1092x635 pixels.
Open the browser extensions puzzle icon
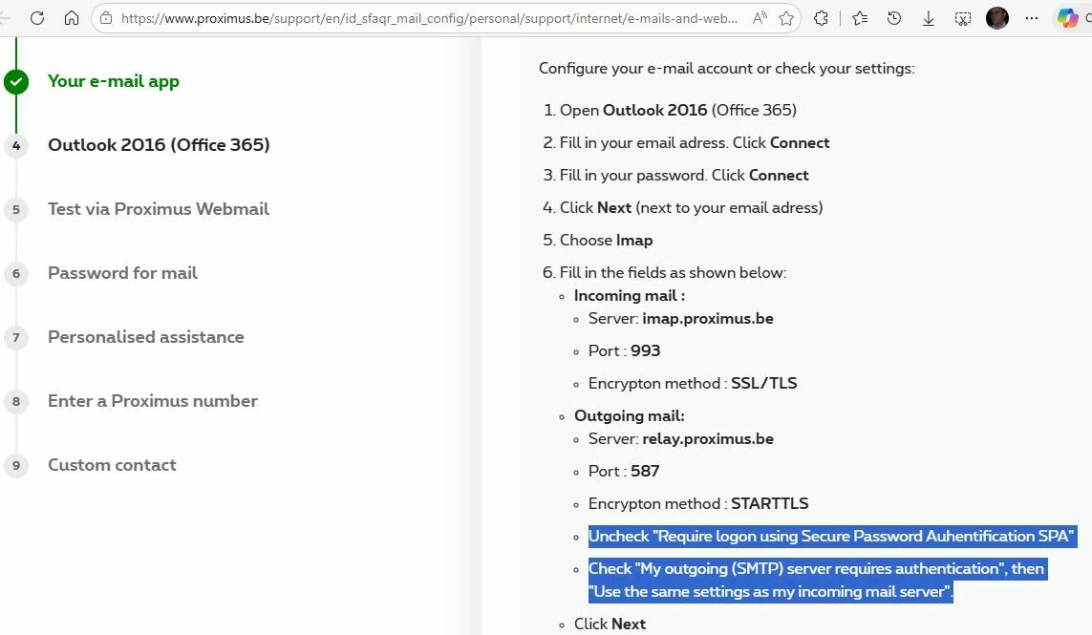(821, 18)
